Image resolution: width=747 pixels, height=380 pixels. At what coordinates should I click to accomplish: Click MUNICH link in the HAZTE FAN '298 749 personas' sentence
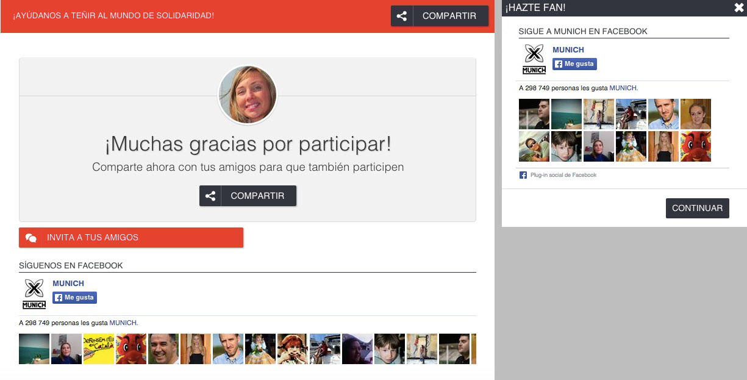[623, 88]
